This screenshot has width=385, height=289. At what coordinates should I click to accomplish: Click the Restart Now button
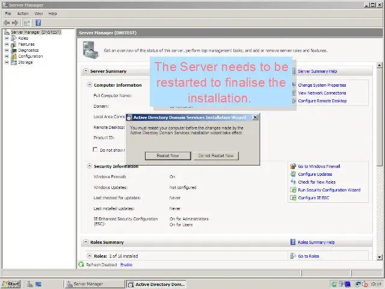168,155
